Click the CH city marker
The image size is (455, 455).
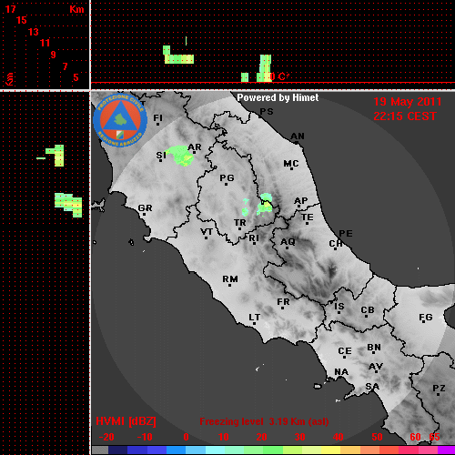point(335,248)
